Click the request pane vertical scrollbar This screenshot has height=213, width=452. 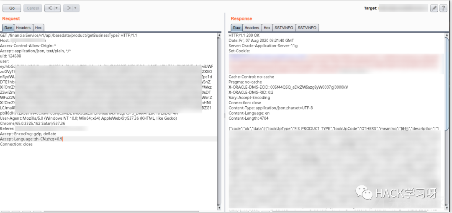(219, 121)
